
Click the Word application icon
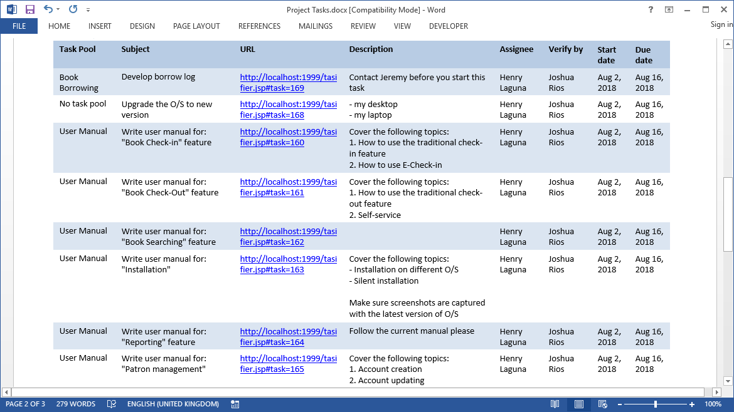12,9
